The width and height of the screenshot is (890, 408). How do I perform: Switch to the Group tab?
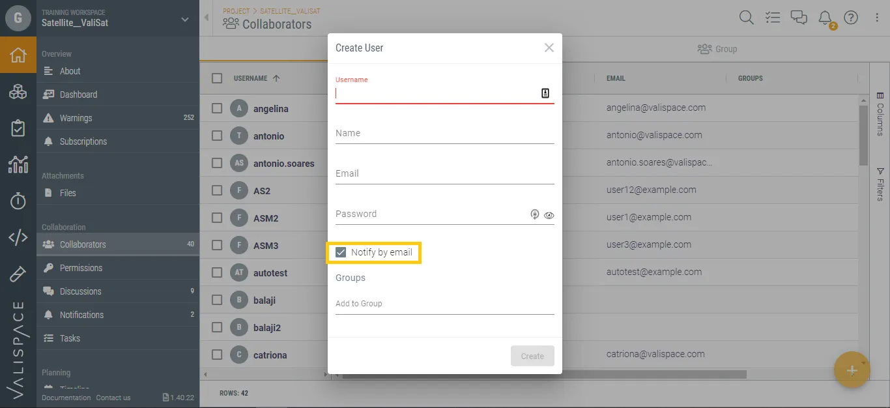(x=717, y=49)
